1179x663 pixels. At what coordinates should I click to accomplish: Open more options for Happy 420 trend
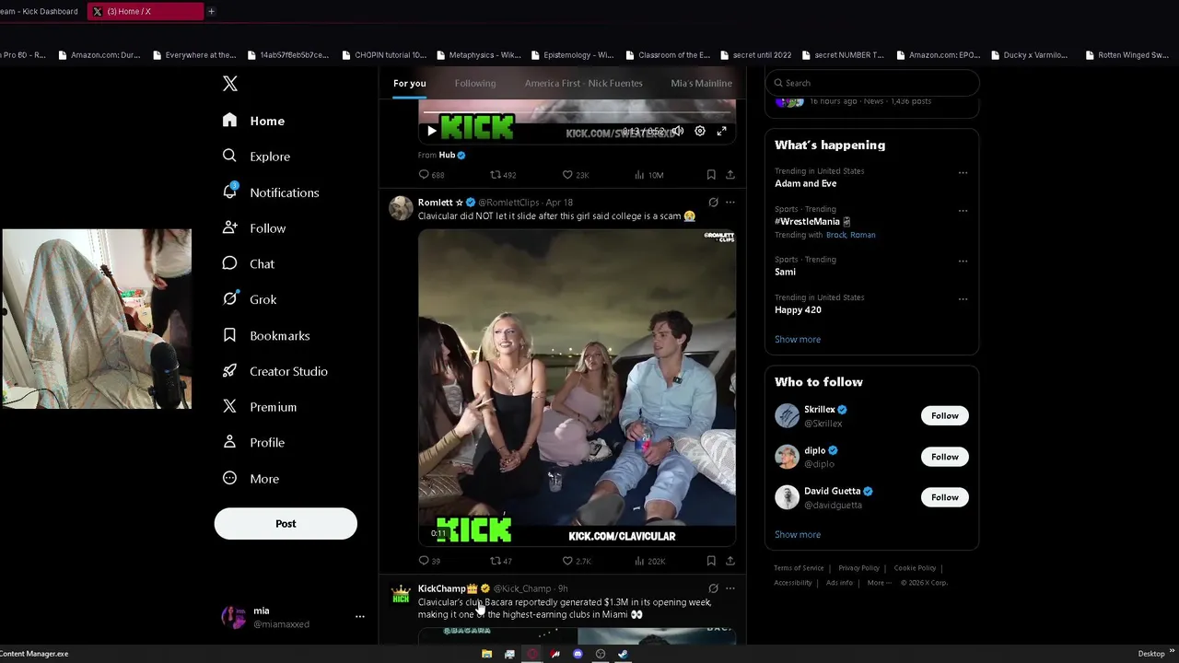point(963,299)
